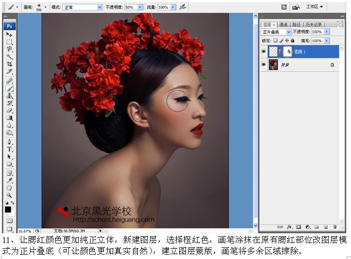The image size is (351, 259).
Task: Select the Healing Brush tool
Action: (x=9, y=81)
